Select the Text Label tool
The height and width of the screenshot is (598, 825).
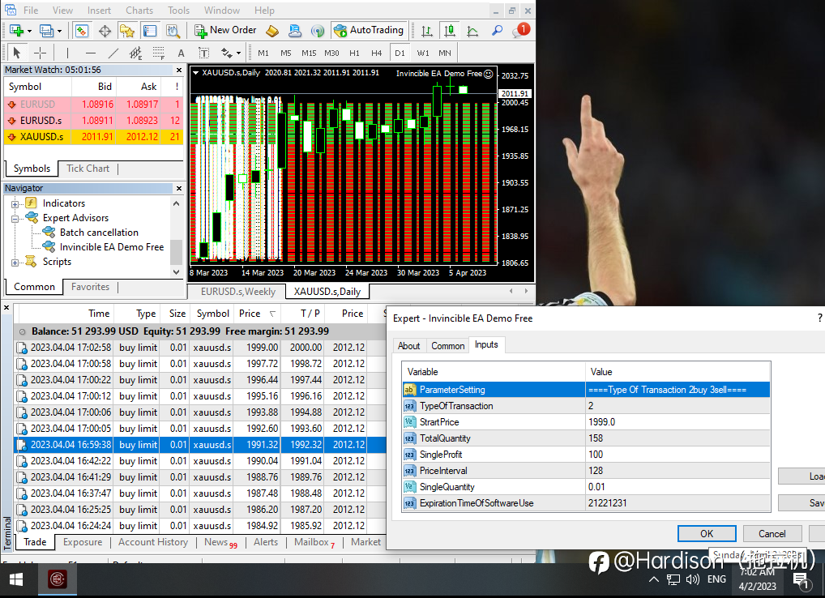click(x=203, y=53)
